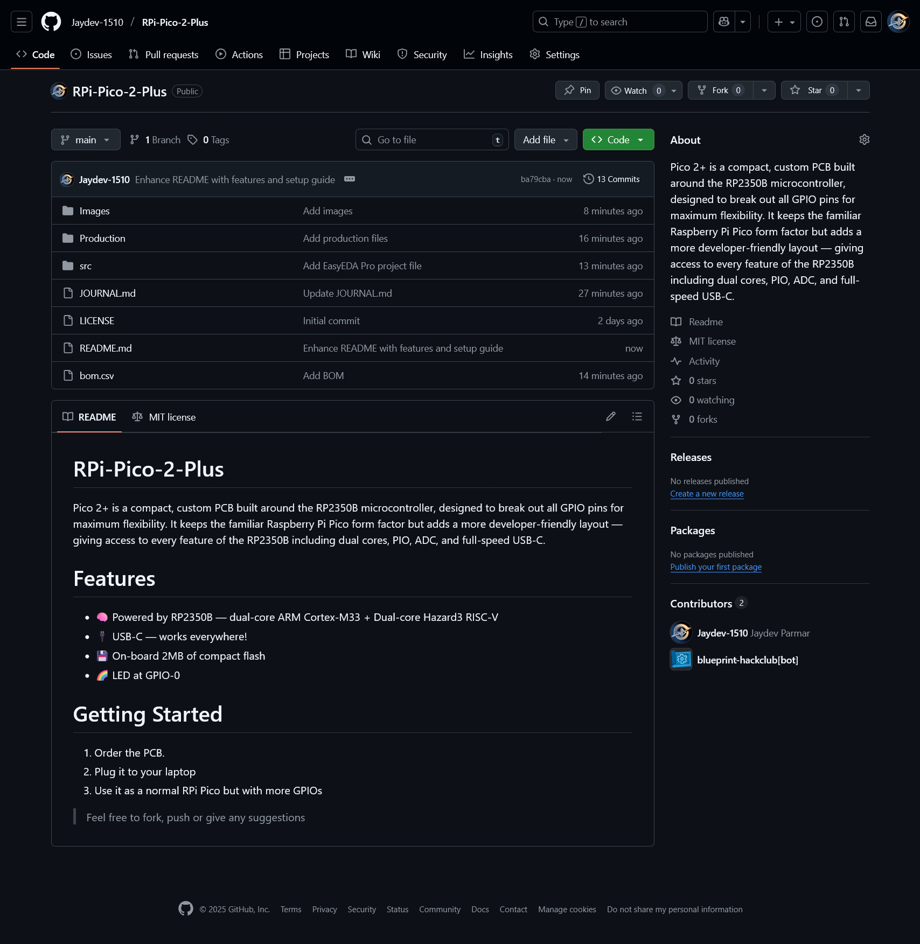
Task: Open the notifications inbox icon
Action: (871, 22)
